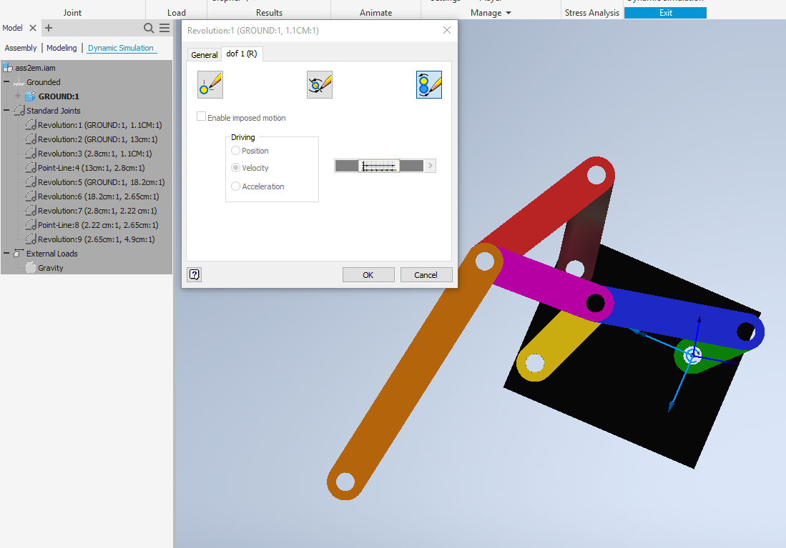Click the search icon in Model panel

149,28
